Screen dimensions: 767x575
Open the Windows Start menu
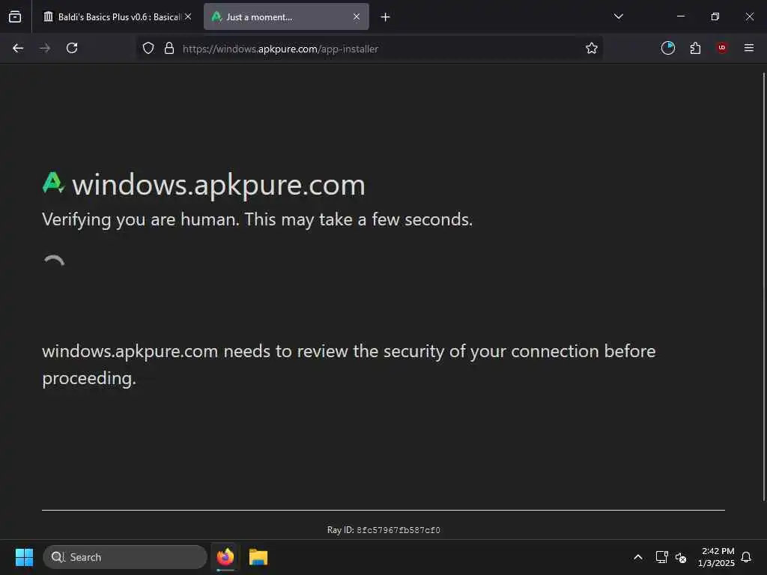pos(24,557)
